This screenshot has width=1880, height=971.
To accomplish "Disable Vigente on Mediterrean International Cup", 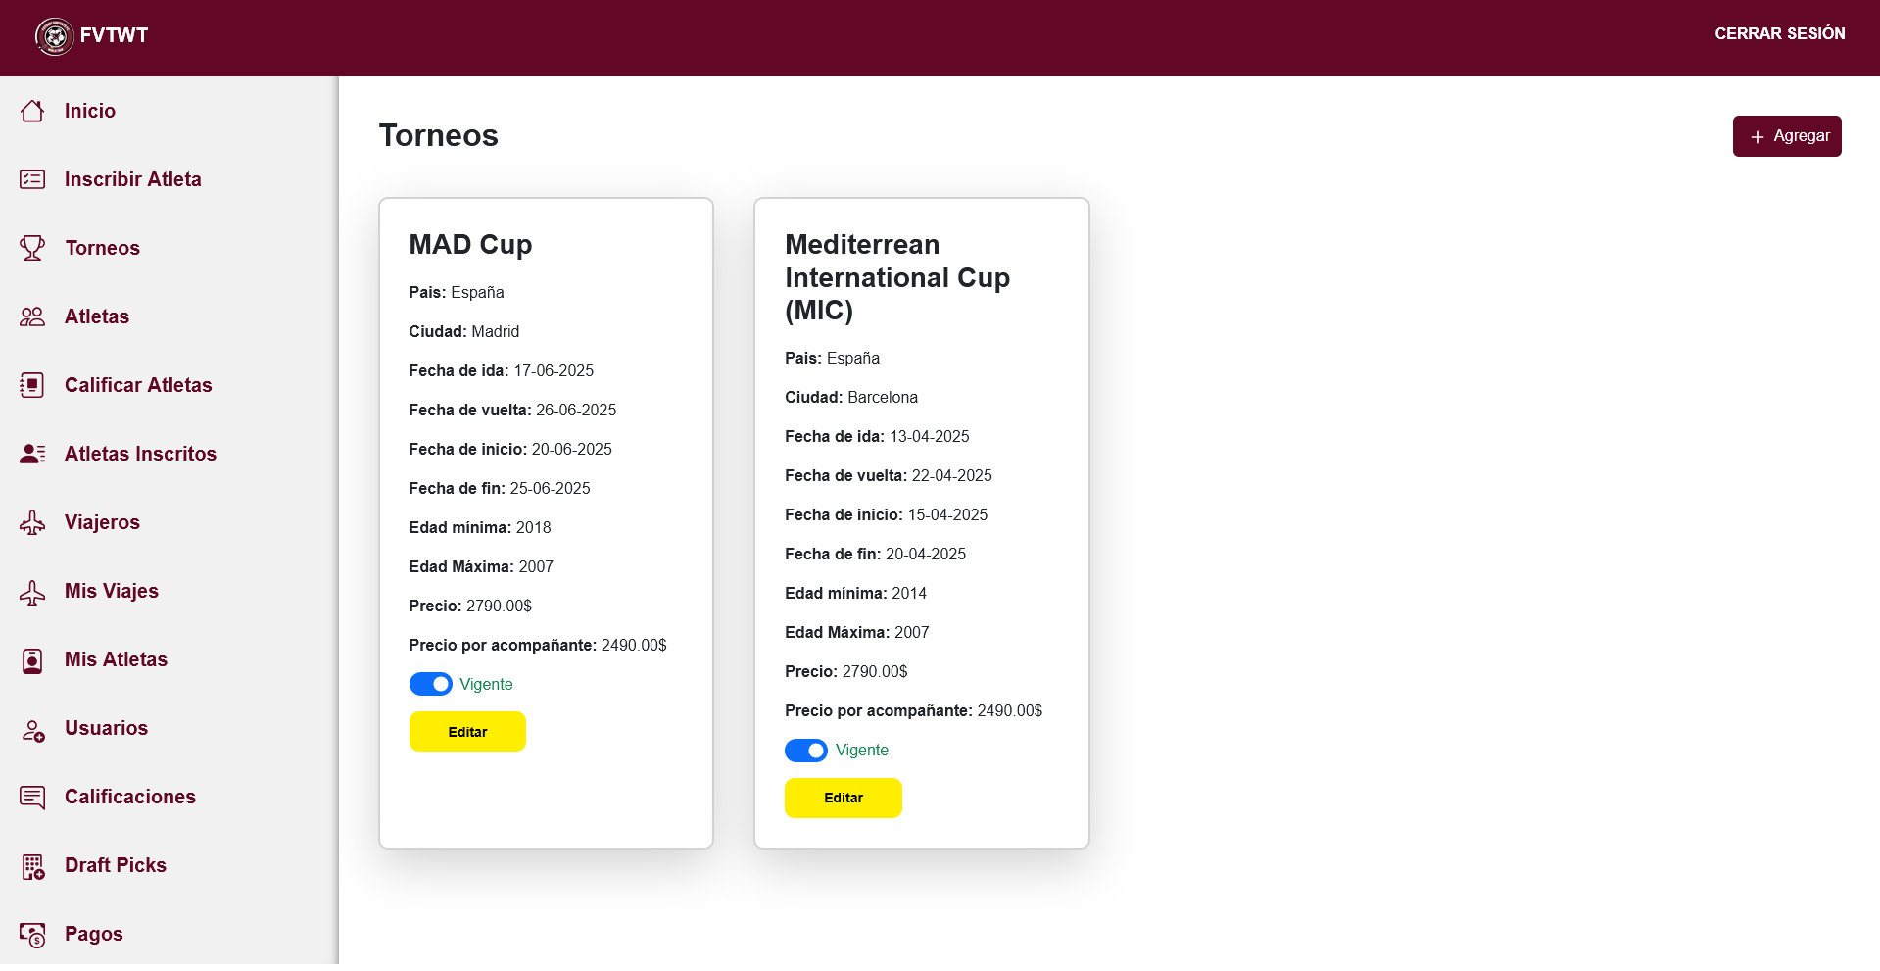I will [x=806, y=751].
